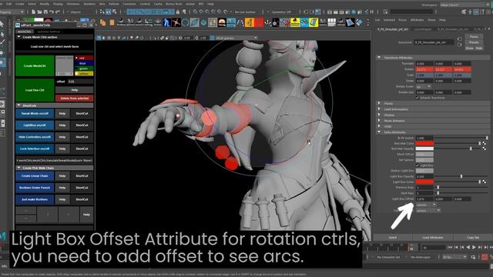Click the checker map button for Light Box Color

485,182
